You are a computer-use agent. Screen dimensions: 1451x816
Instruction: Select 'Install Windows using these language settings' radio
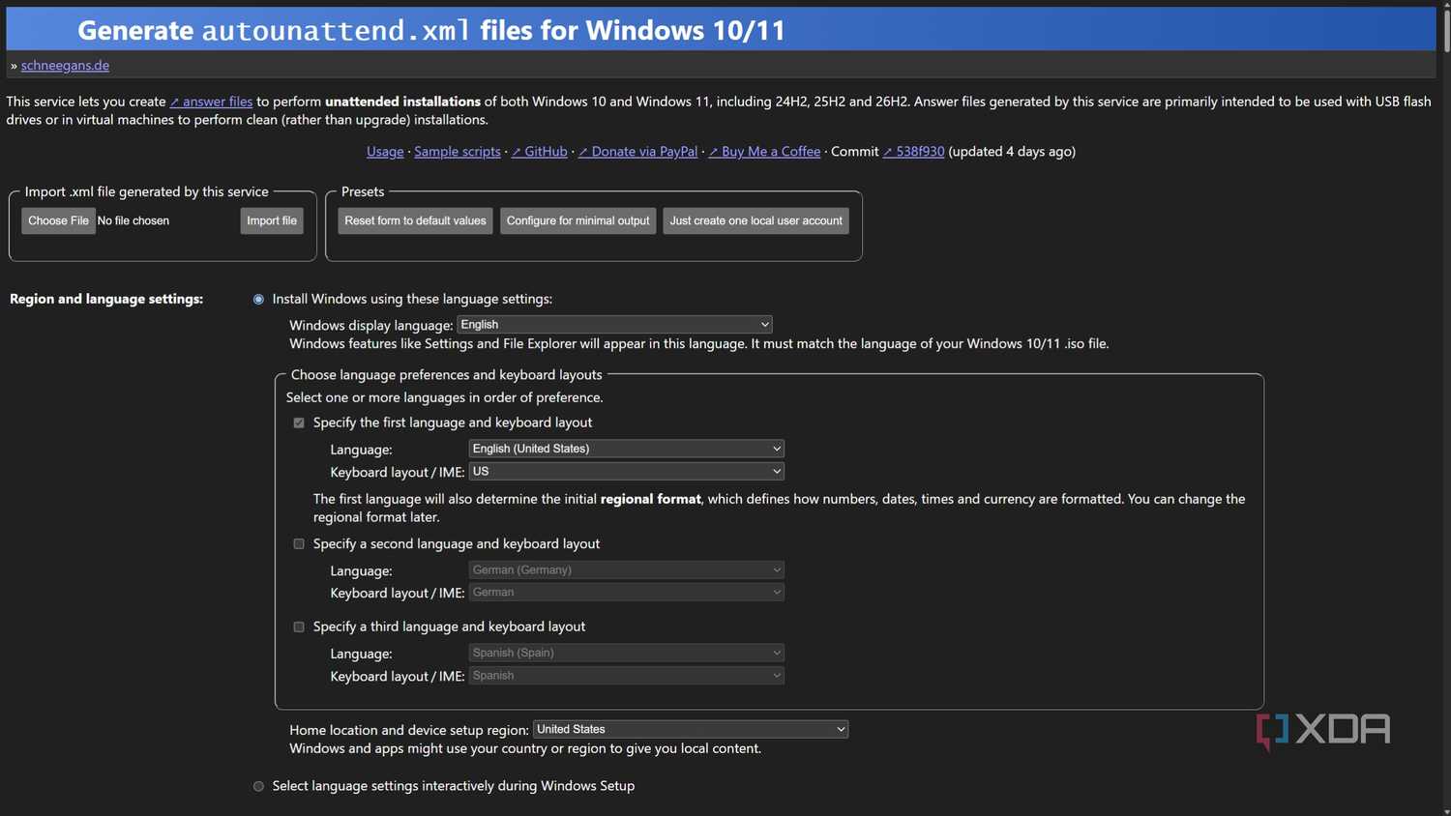coord(258,300)
